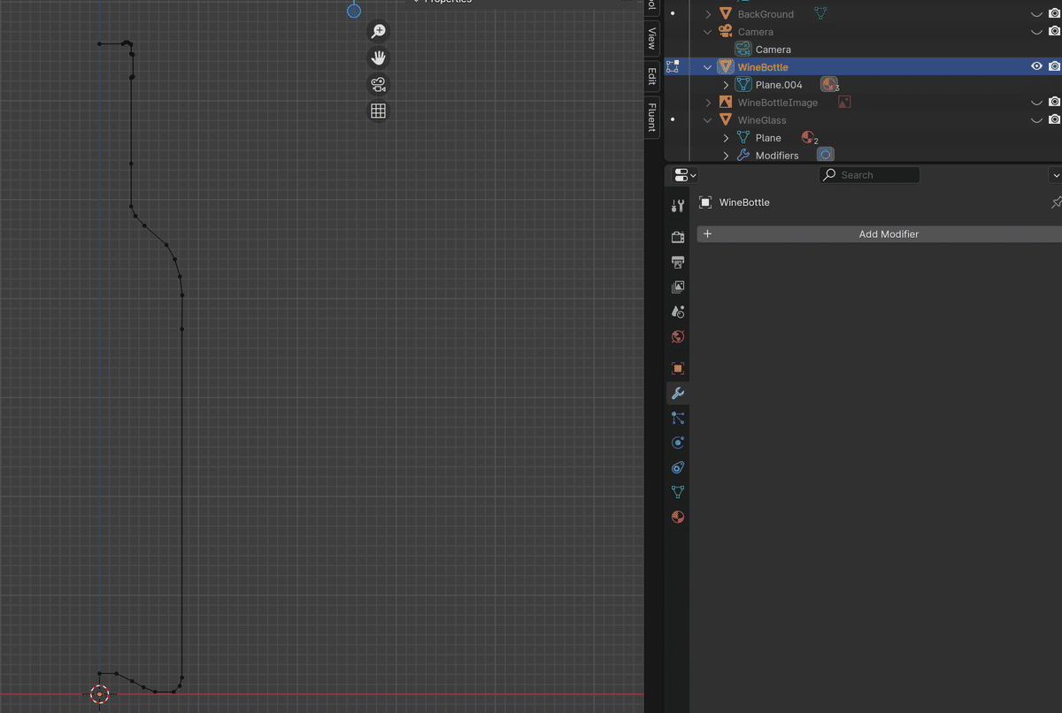1062x713 pixels.
Task: Click the material icon next to Plane
Action: (x=808, y=137)
